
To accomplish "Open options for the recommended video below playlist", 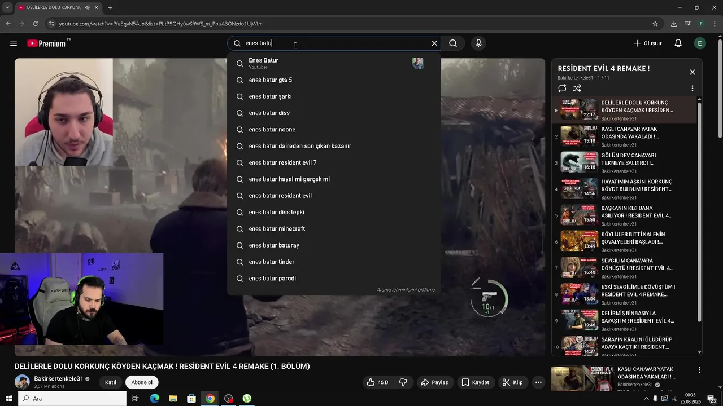I will (x=700, y=370).
